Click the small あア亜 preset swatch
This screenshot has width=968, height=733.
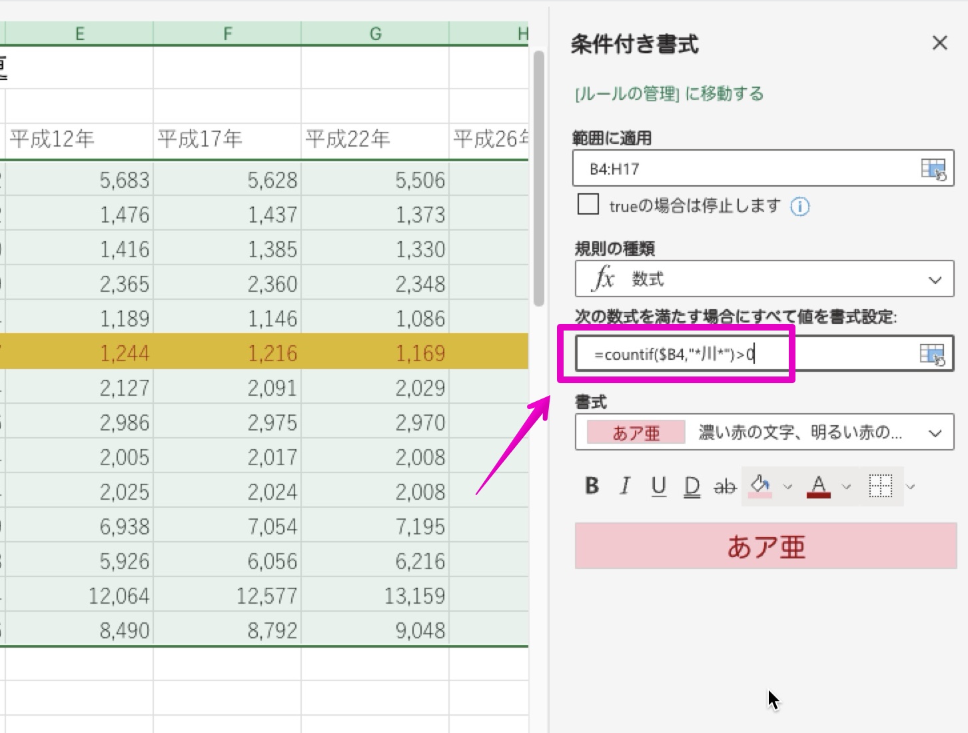(x=636, y=432)
